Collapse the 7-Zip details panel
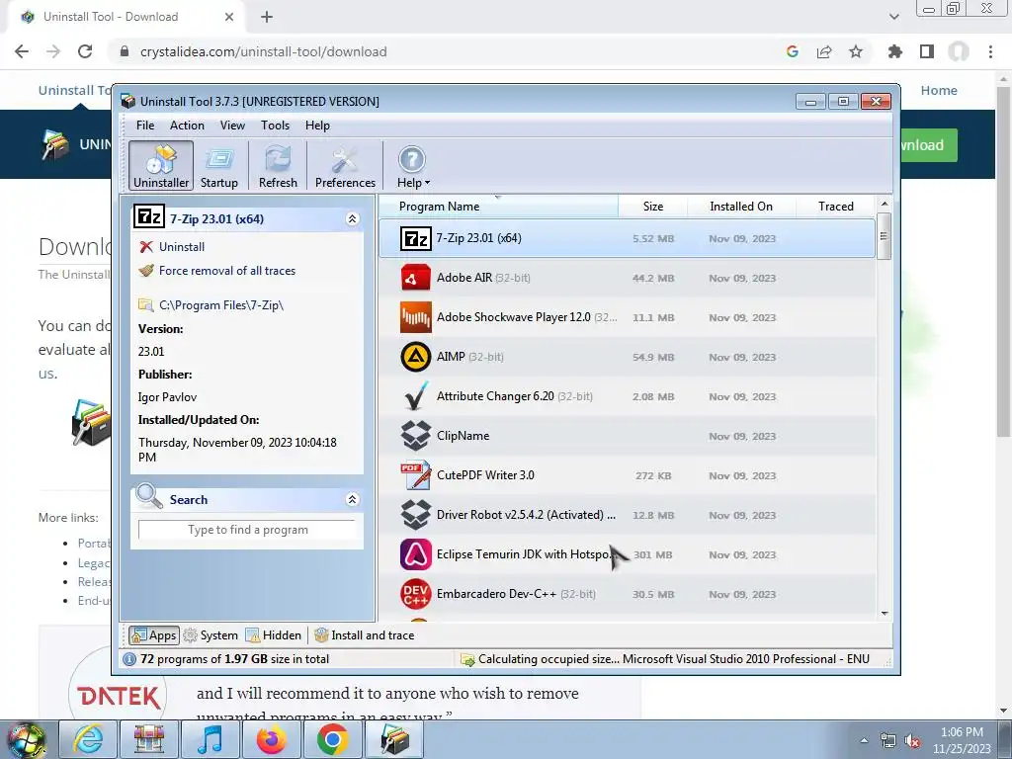The height and width of the screenshot is (759, 1012). [353, 218]
